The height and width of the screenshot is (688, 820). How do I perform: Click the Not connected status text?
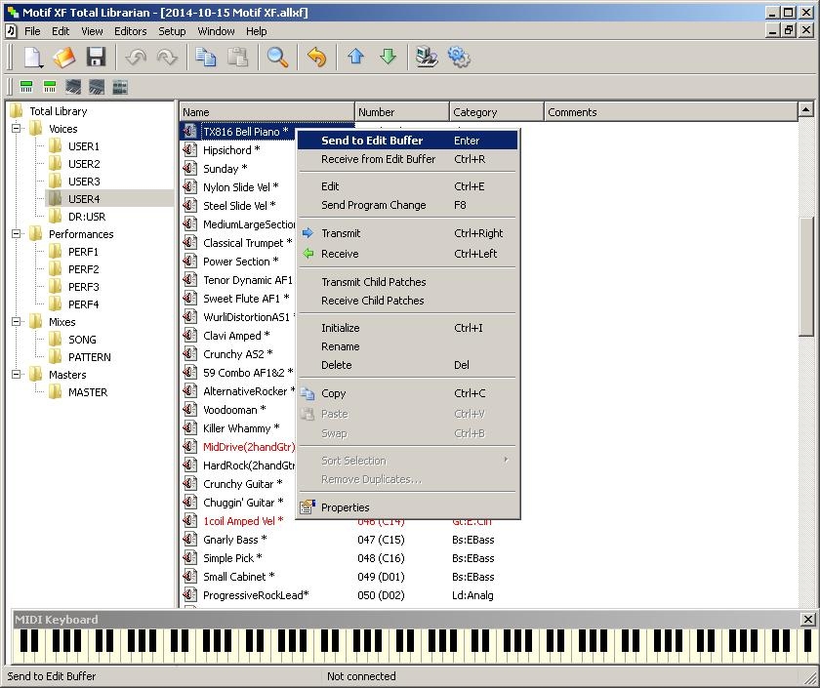361,676
